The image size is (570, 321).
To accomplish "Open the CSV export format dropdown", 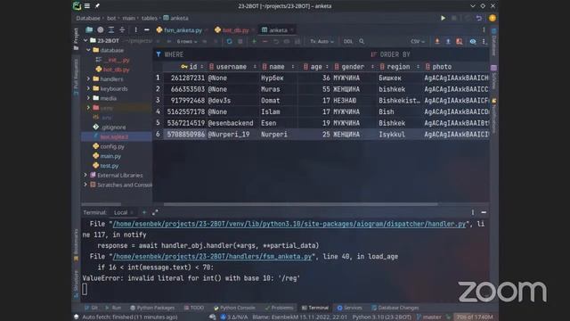I will (x=418, y=42).
